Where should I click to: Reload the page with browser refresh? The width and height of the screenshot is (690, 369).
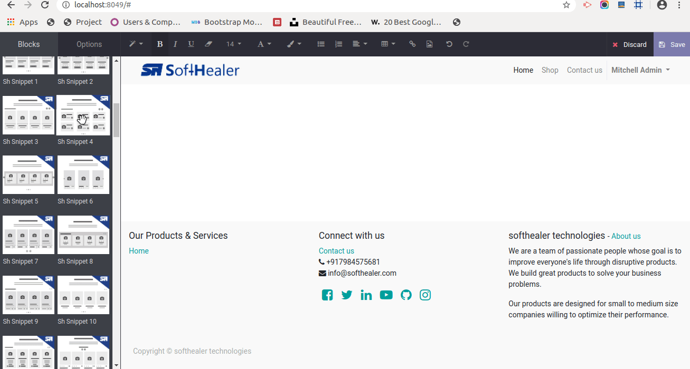click(45, 5)
